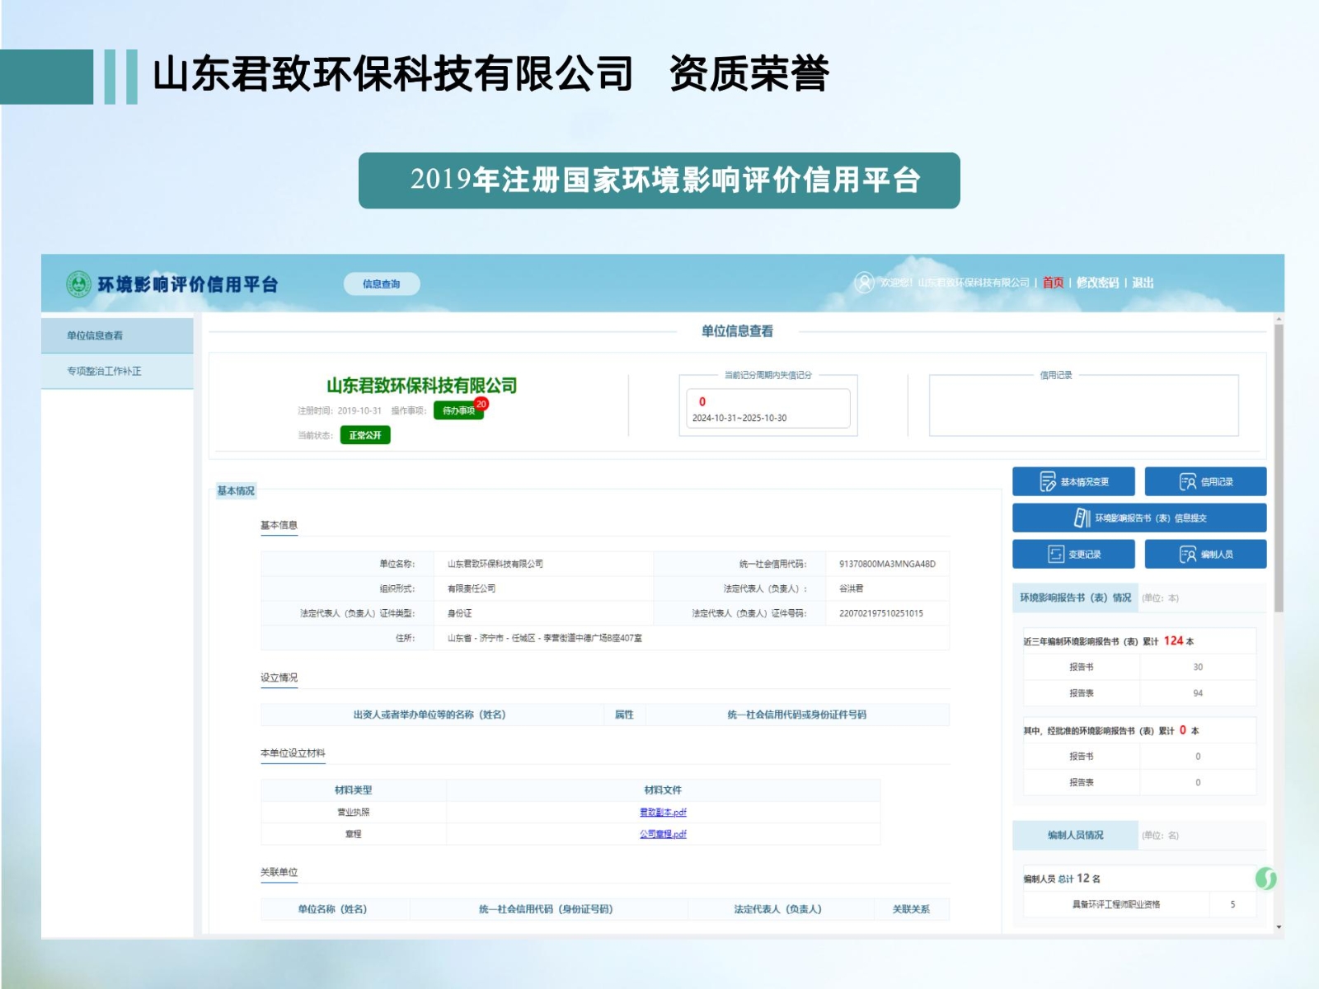The width and height of the screenshot is (1319, 989).
Task: Open 修改密码 link
Action: 1097,283
